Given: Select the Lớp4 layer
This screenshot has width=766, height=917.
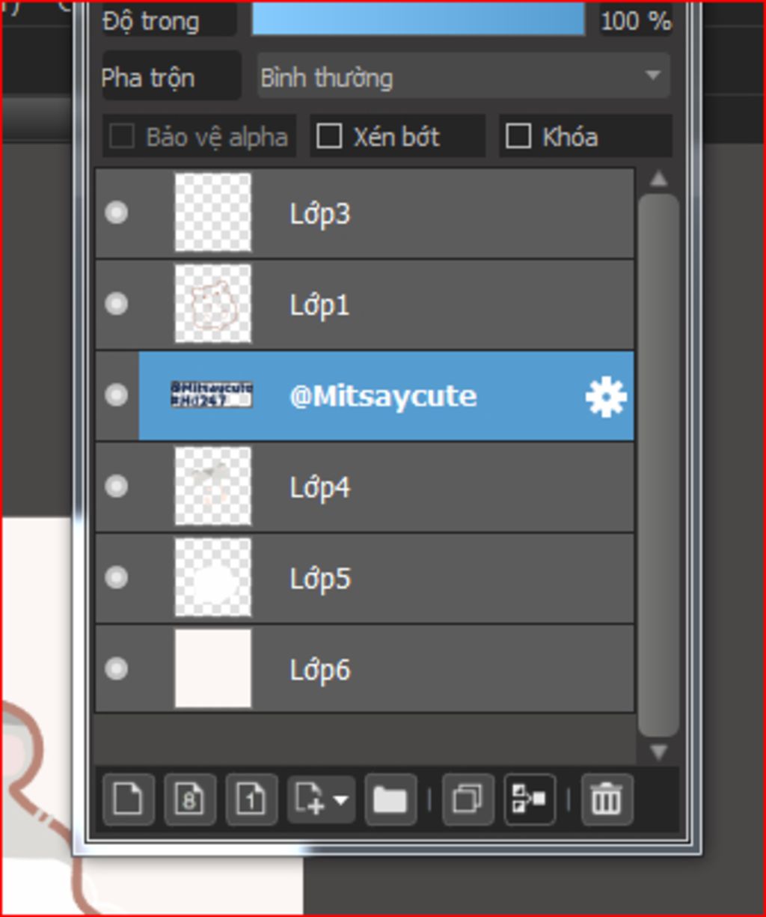Looking at the screenshot, I should [365, 487].
